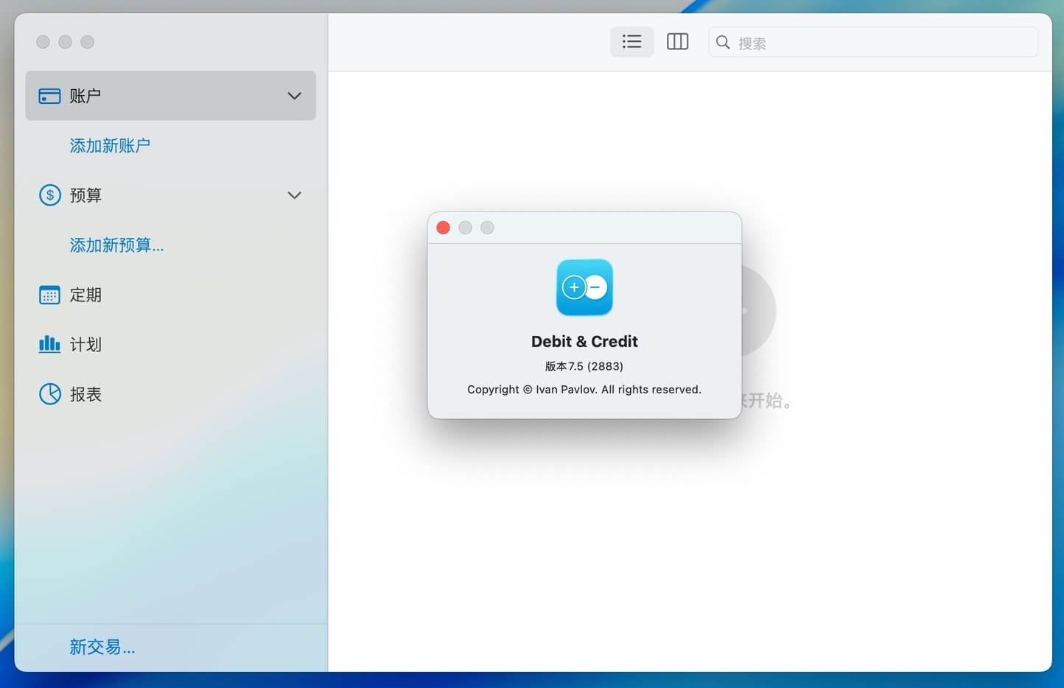This screenshot has height=688, width=1064.
Task: Switch to list view icon
Action: (631, 42)
